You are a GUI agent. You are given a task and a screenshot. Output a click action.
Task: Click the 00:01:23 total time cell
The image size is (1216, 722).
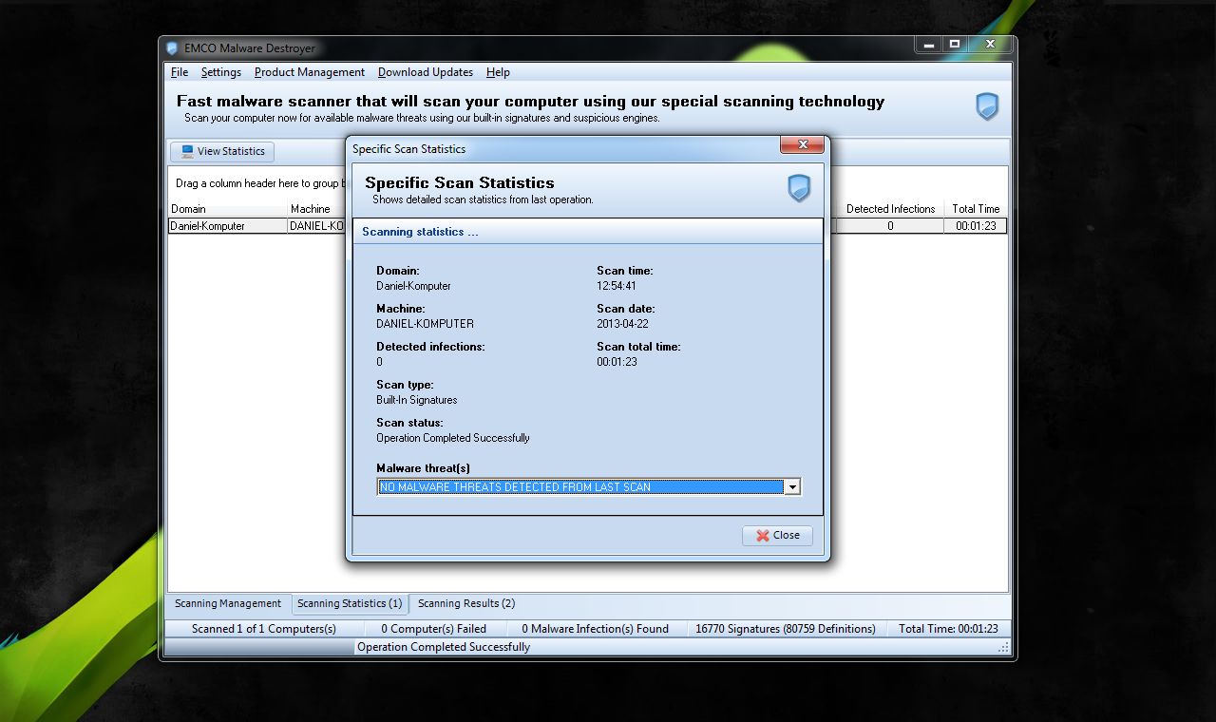[x=976, y=226]
